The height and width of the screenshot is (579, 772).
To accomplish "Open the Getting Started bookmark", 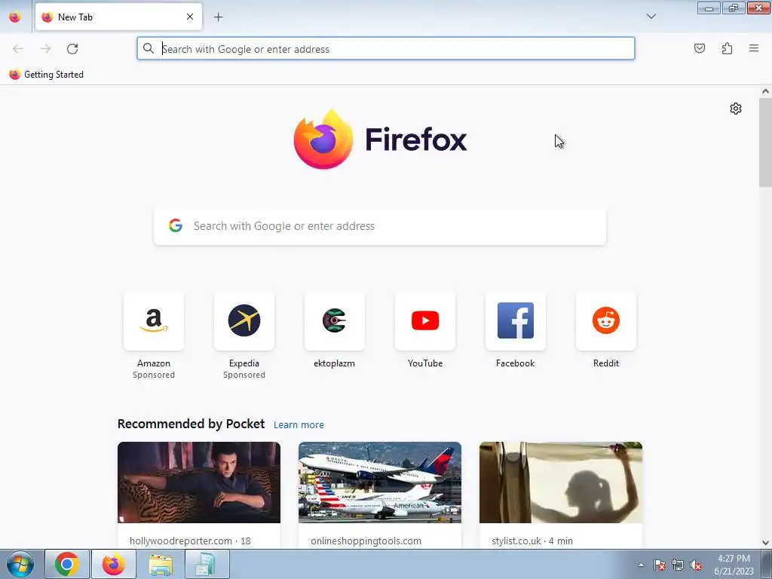I will click(46, 75).
